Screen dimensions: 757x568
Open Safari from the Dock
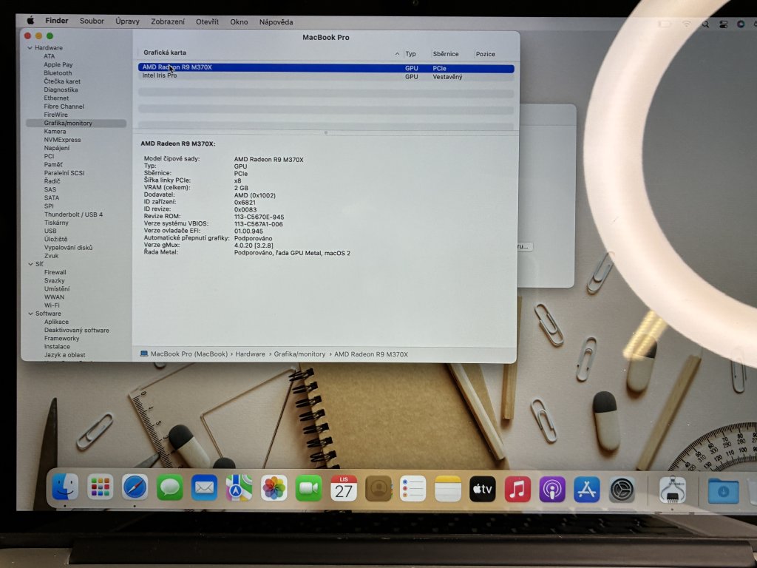pos(135,487)
